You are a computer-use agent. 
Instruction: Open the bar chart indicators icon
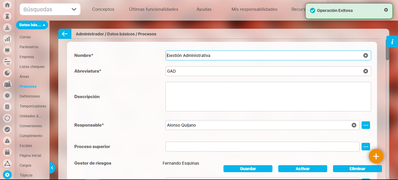[7, 39]
